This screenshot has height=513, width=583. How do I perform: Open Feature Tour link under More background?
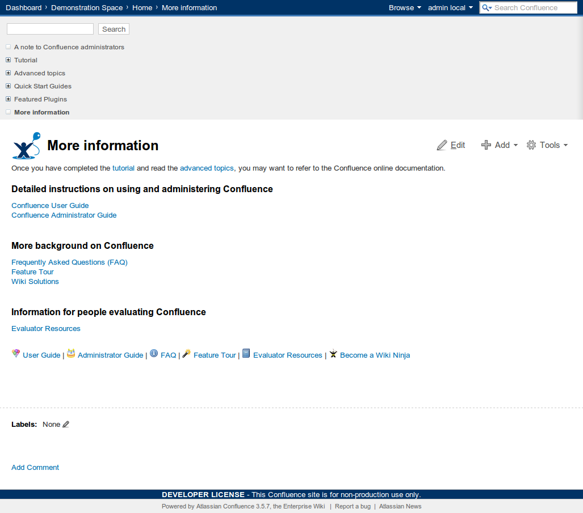click(33, 272)
